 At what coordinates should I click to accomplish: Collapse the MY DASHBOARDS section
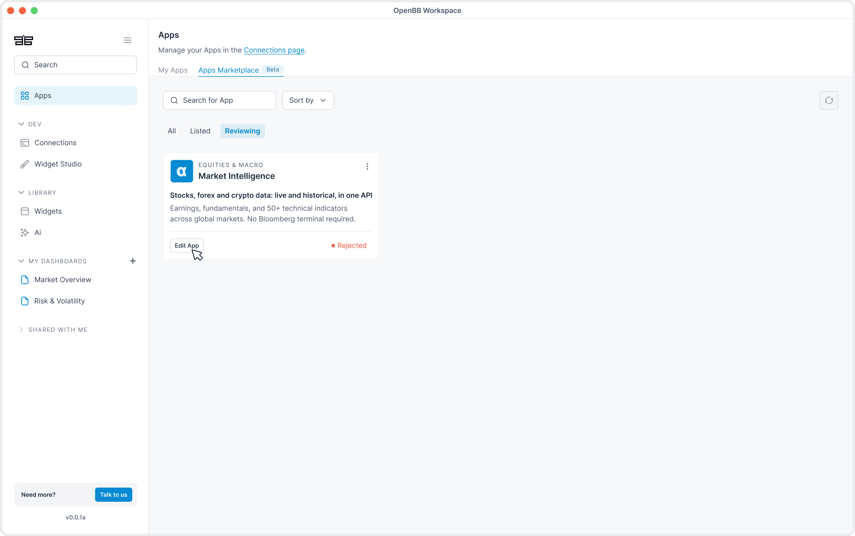(21, 261)
